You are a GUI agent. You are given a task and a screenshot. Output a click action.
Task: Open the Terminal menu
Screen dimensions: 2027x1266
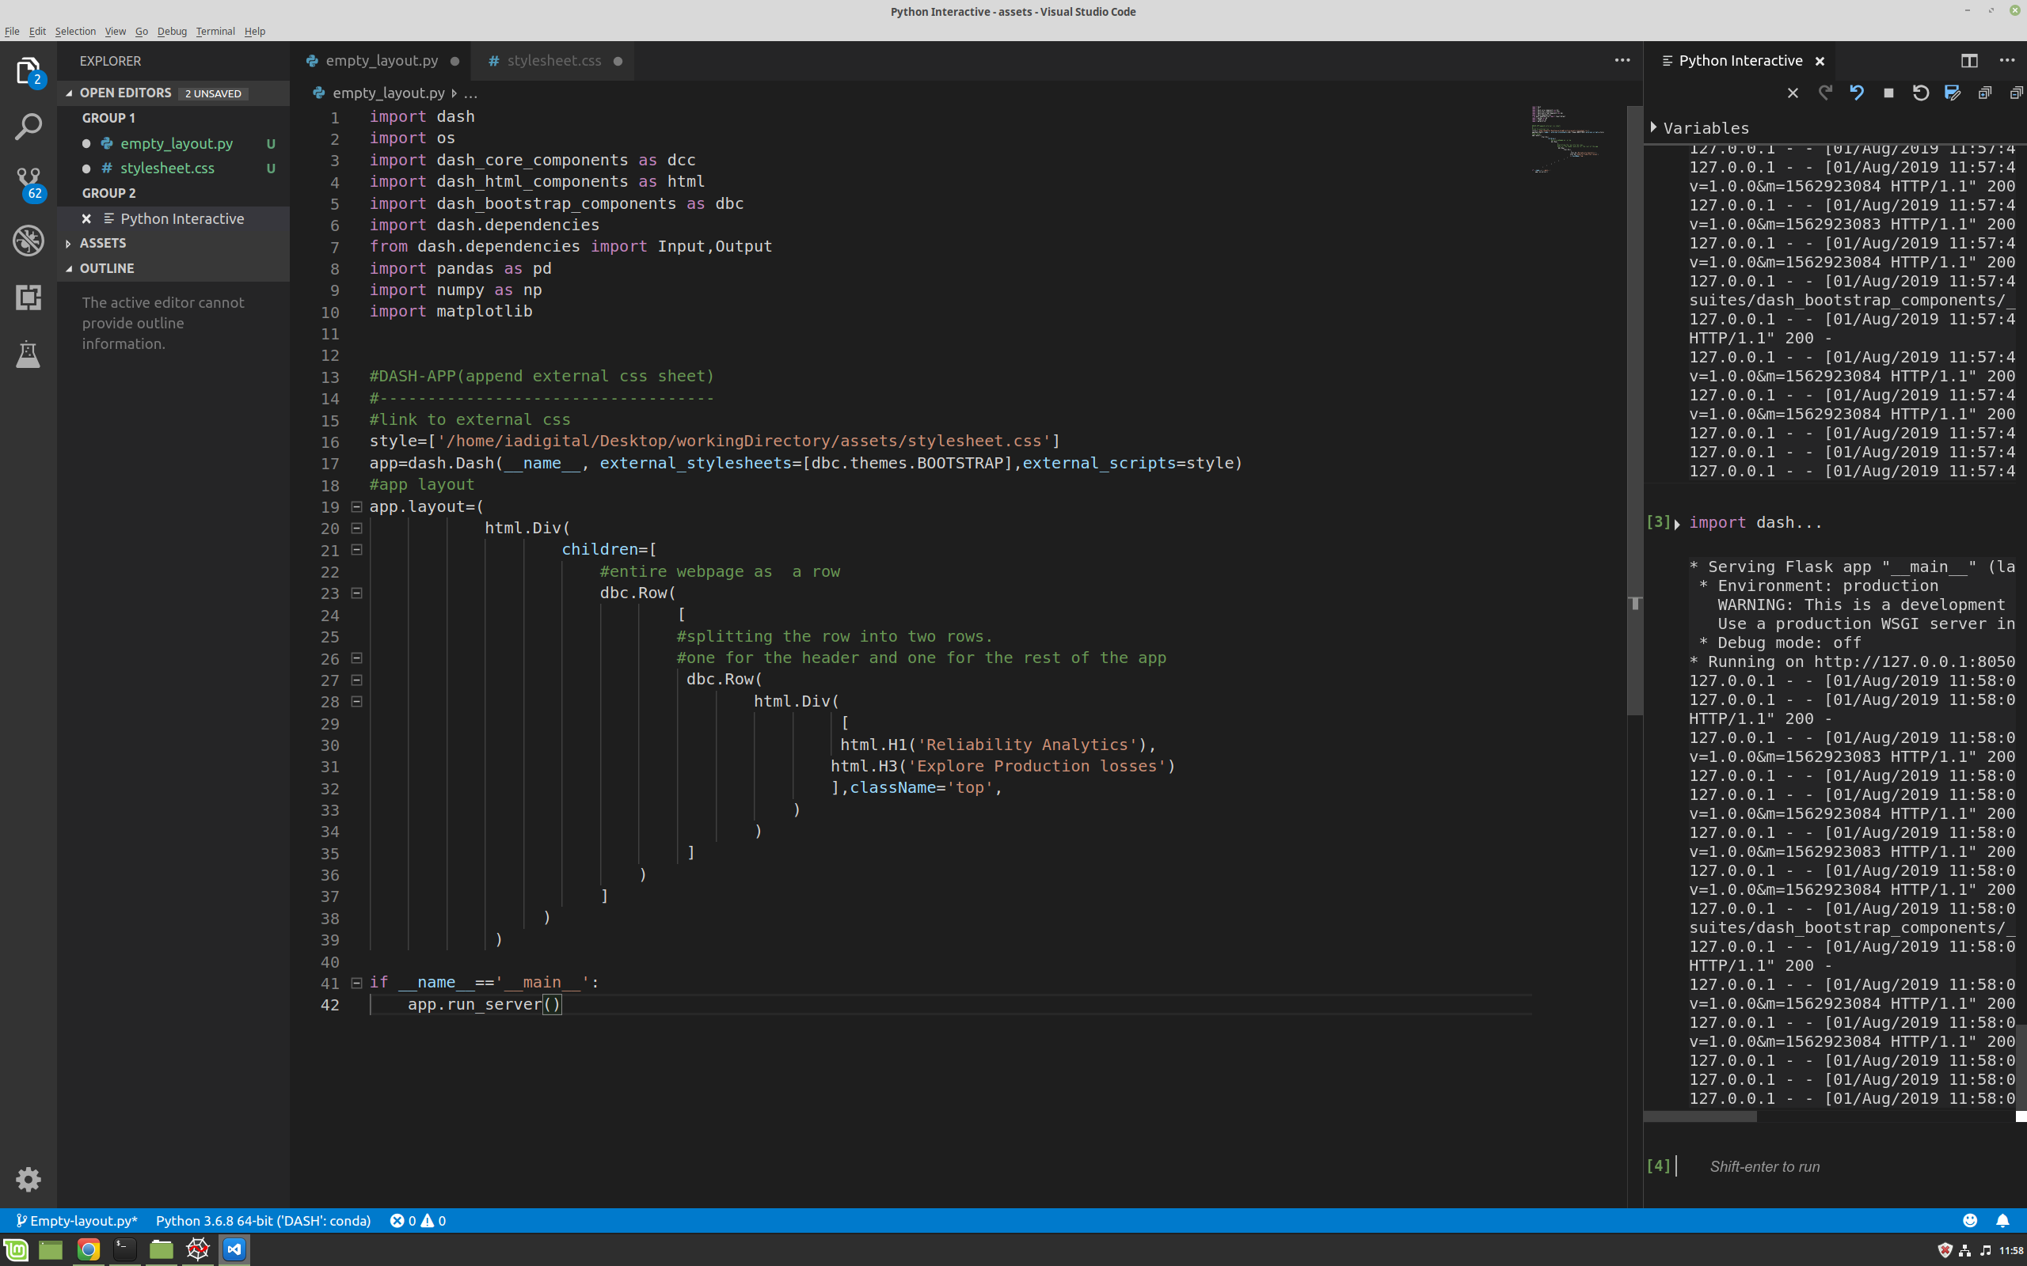pos(215,31)
